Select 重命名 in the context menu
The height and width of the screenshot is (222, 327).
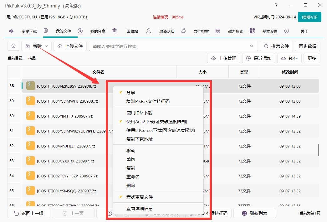click(x=133, y=177)
